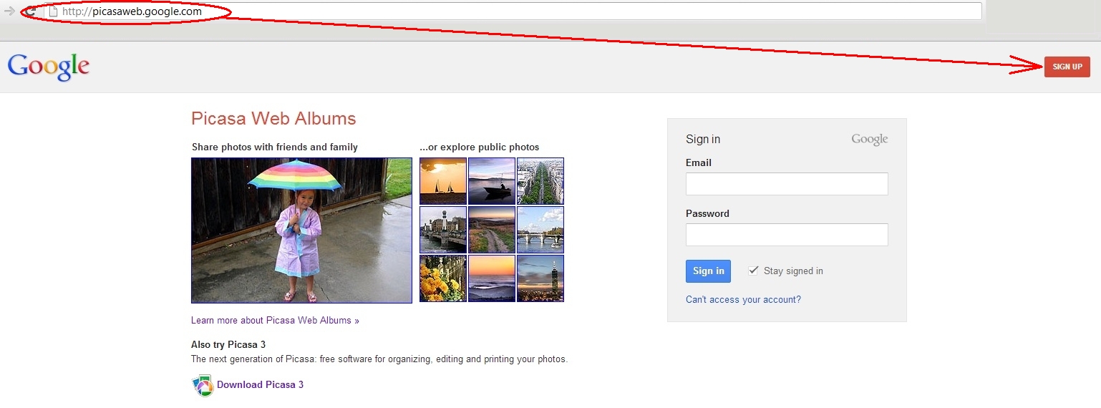The height and width of the screenshot is (408, 1101).
Task: View the country path thumbnail in grid center
Action: 491,230
